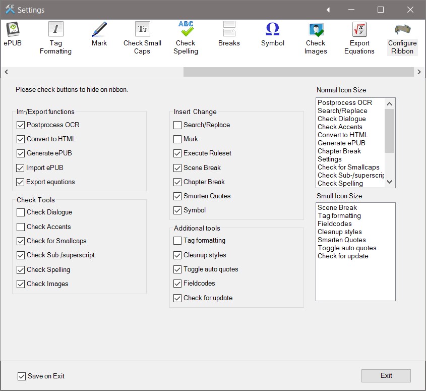Open the ePUB ribbon icon
Screen dimensions: 426x391
[13, 29]
